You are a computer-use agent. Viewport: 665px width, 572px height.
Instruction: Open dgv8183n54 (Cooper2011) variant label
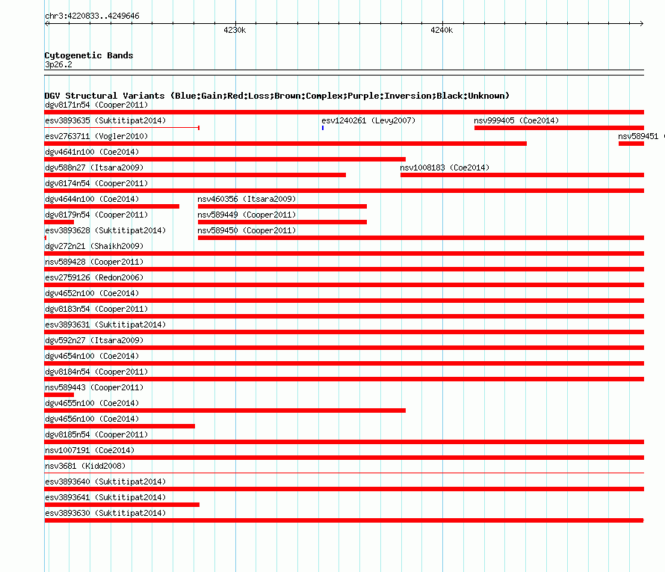pos(96,309)
